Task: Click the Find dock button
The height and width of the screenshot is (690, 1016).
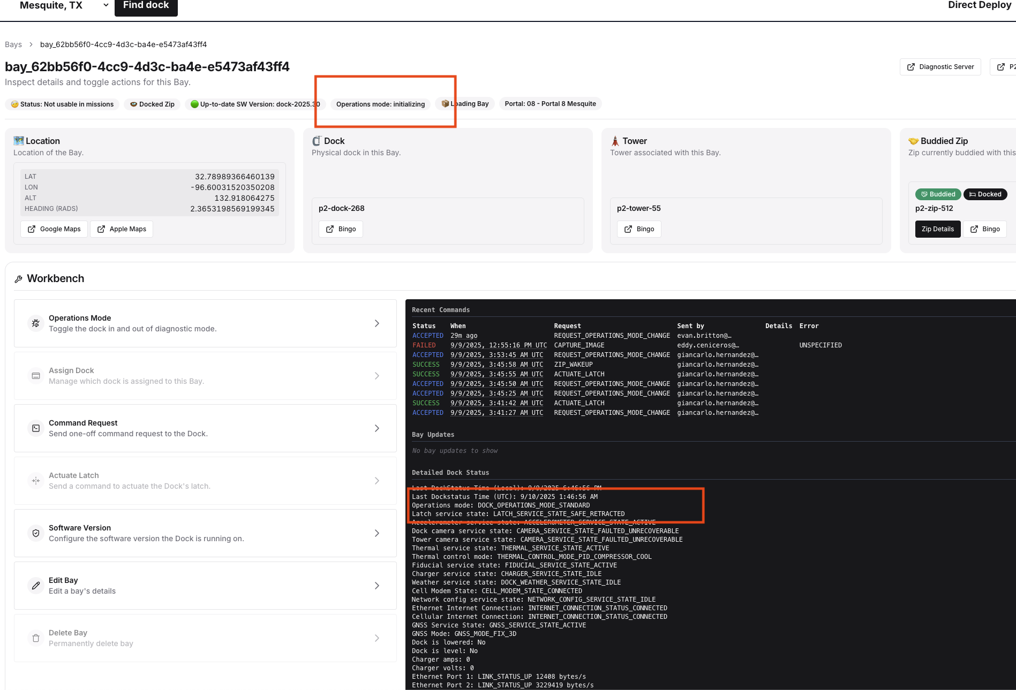Action: [146, 6]
